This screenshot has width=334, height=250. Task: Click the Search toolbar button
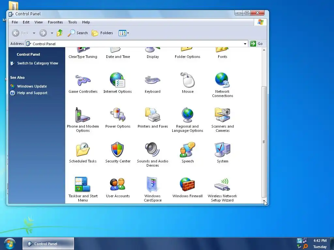click(x=78, y=33)
